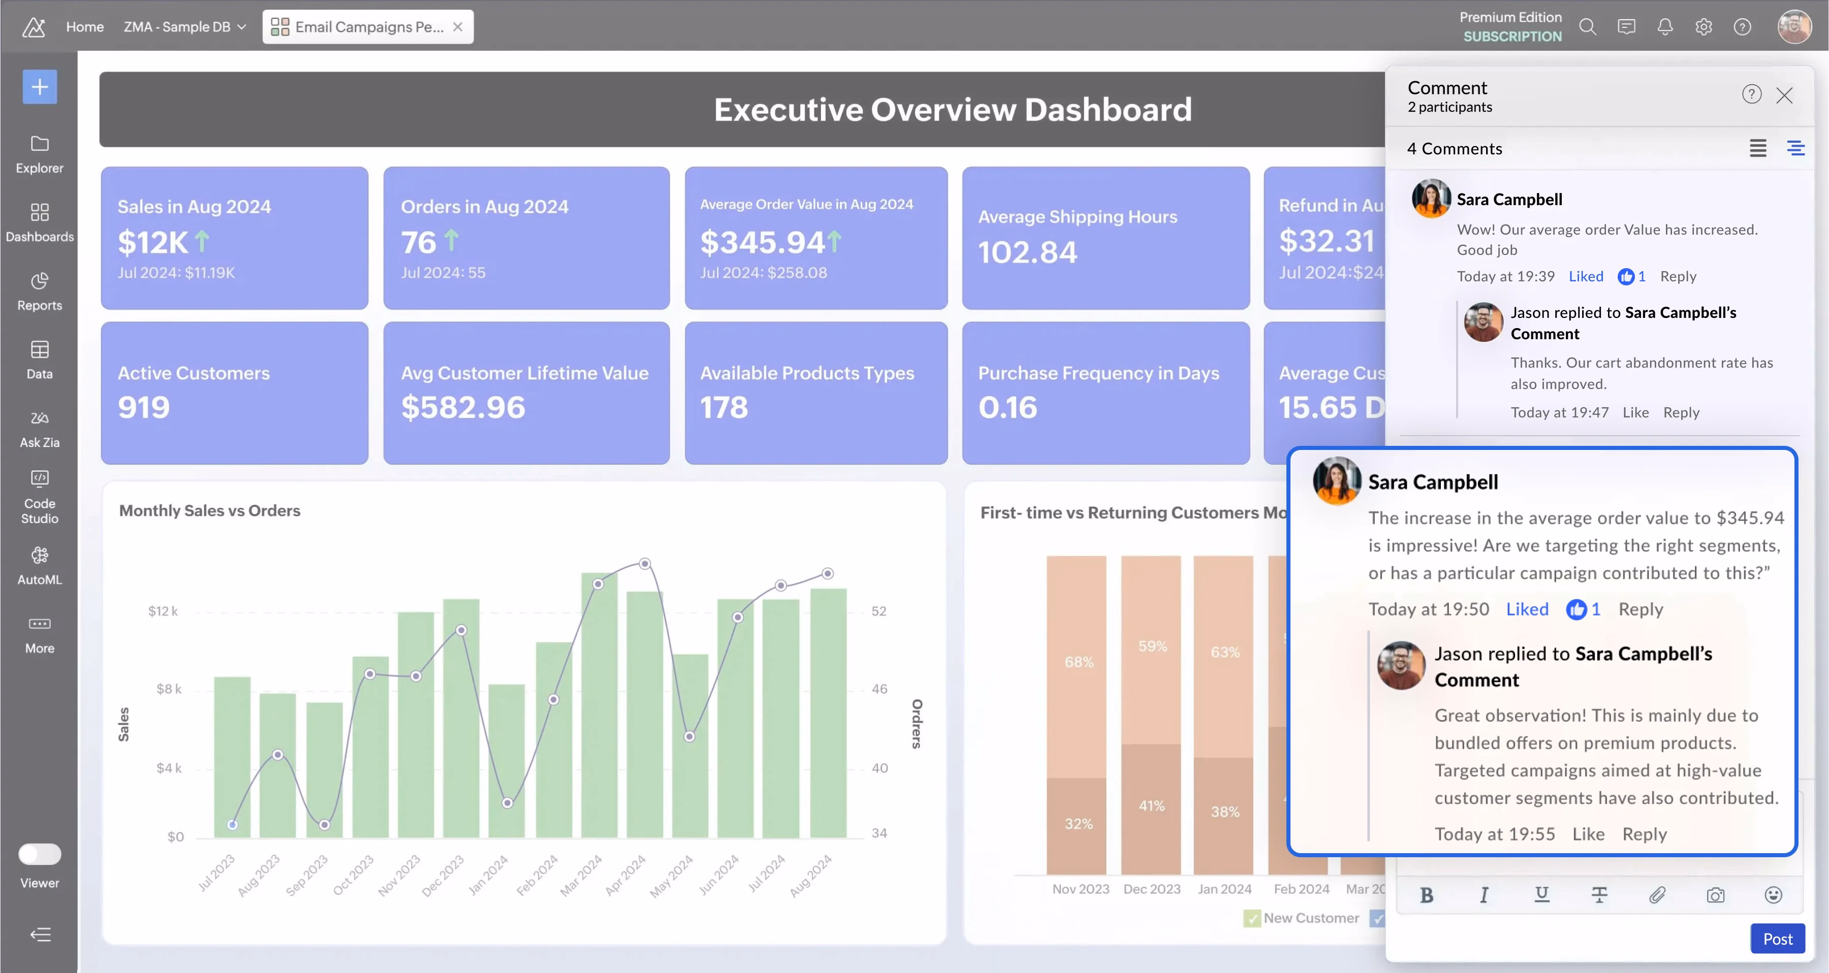This screenshot has width=1829, height=973.
Task: Toggle the New Customer legend checkbox
Action: pyautogui.click(x=1252, y=918)
